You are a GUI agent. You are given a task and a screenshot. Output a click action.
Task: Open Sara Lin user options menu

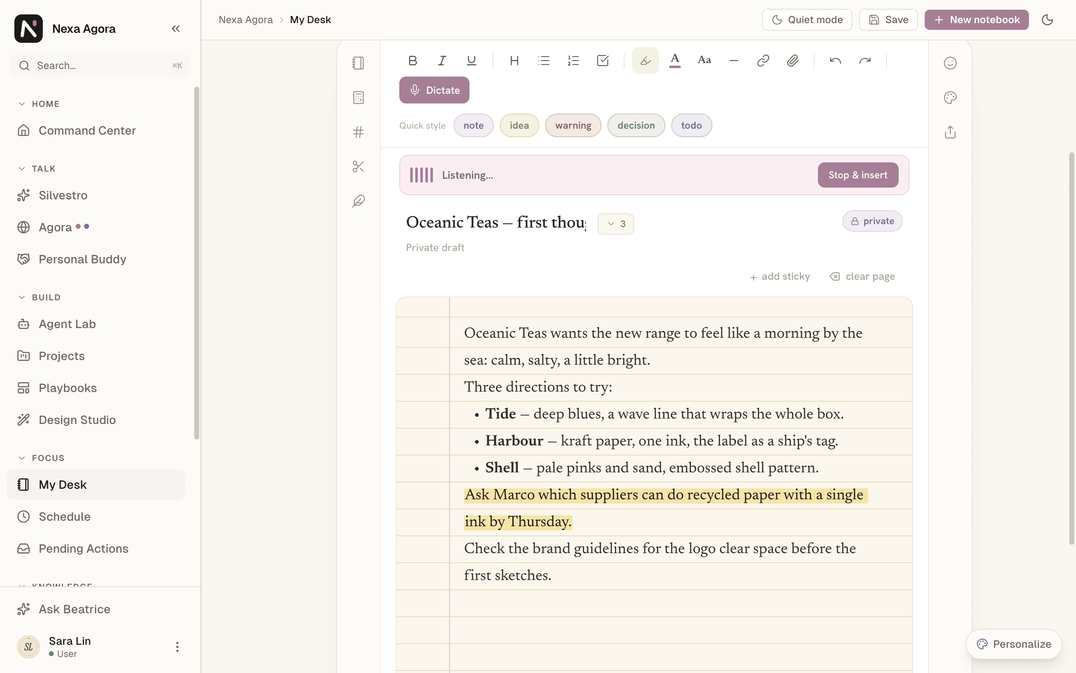[x=177, y=647]
